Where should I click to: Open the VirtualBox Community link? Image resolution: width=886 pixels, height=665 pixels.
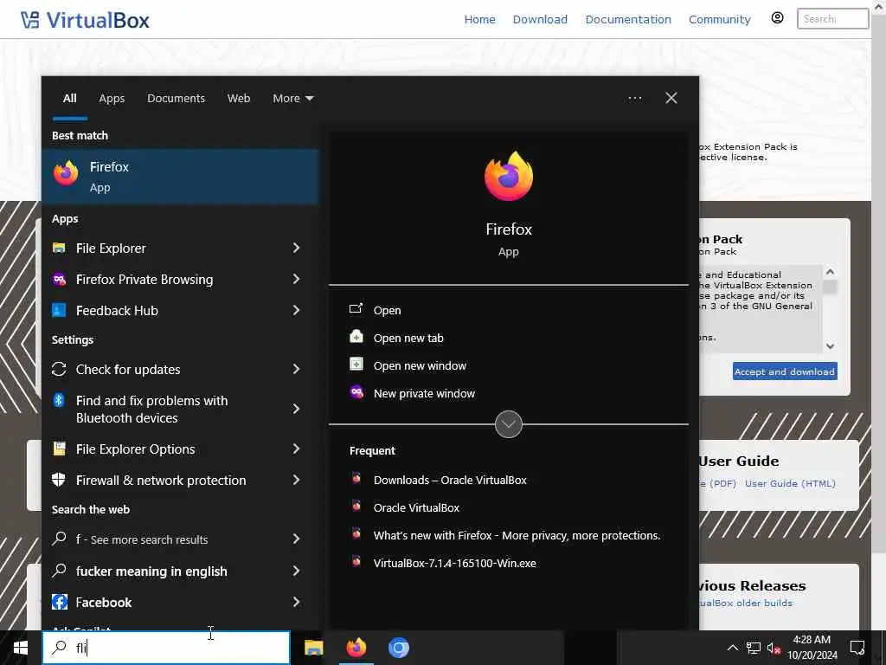[x=719, y=19]
